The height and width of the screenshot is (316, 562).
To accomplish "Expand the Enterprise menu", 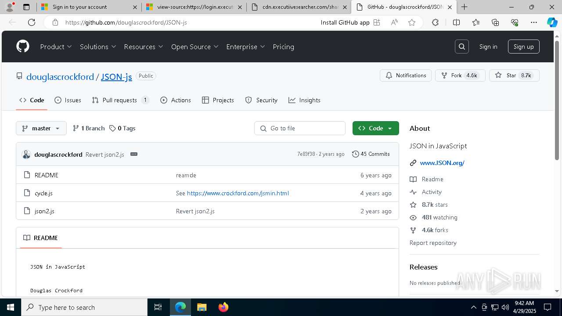I will [x=246, y=47].
